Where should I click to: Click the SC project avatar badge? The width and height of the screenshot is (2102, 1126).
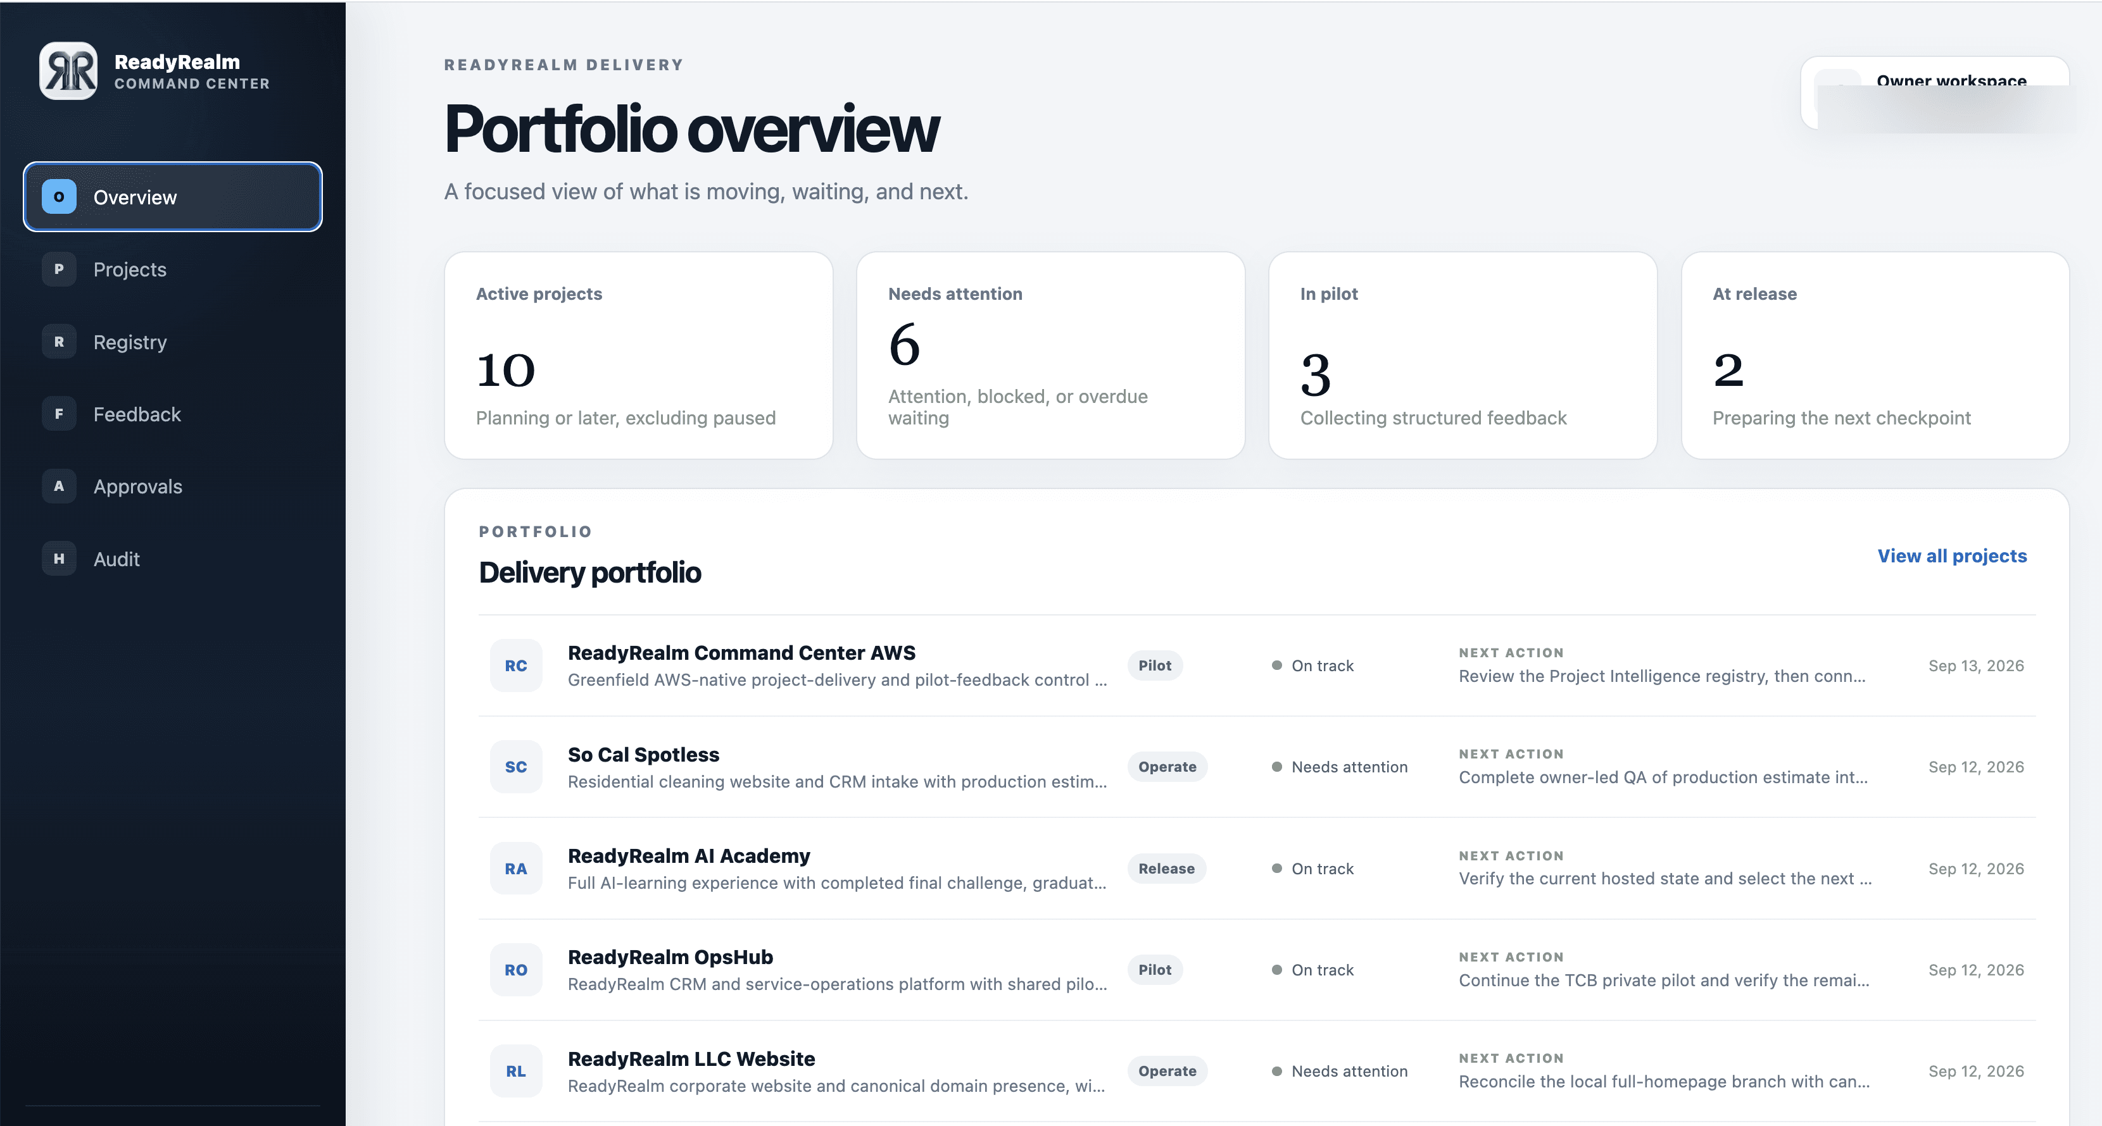(x=516, y=767)
